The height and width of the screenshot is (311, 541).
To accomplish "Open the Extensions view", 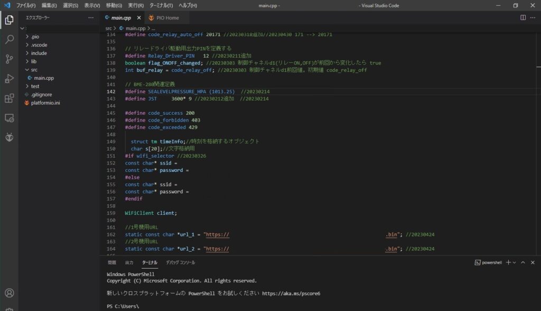I will (9, 98).
